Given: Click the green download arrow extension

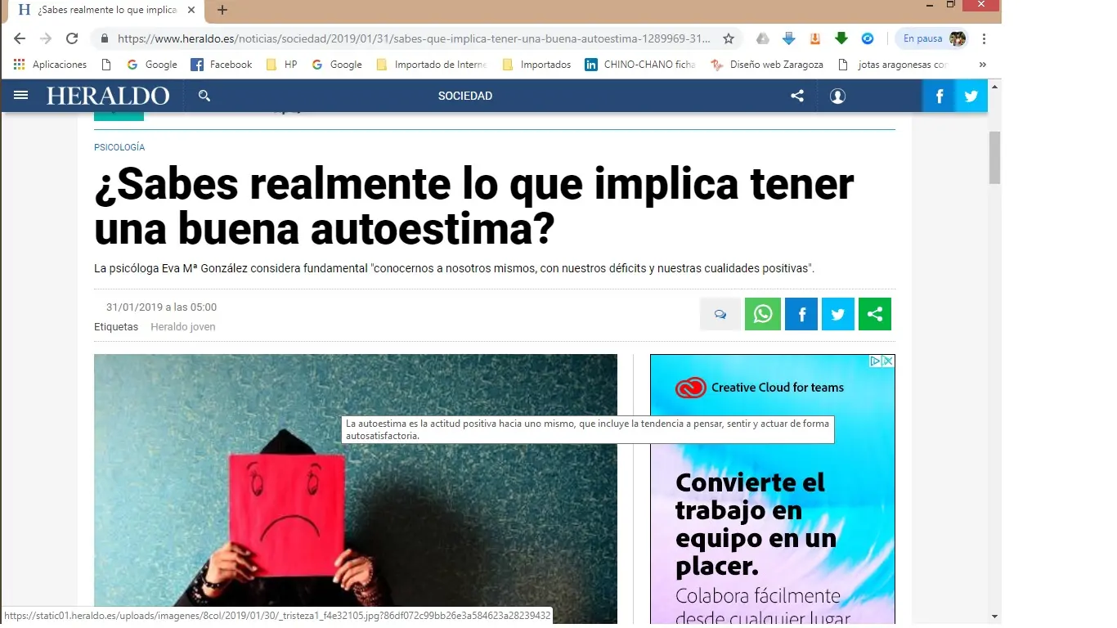Looking at the screenshot, I should (x=841, y=38).
